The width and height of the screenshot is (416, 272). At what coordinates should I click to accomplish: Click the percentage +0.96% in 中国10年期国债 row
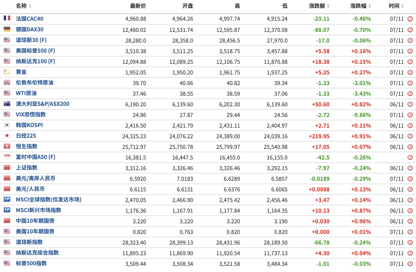[361, 221]
